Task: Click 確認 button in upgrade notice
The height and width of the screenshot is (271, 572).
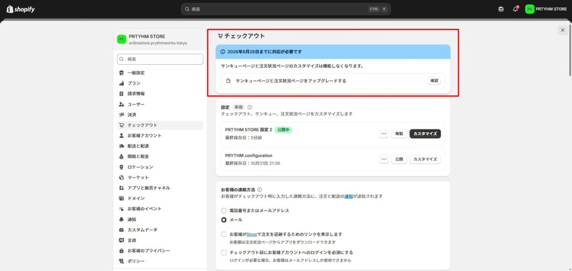Action: click(434, 81)
